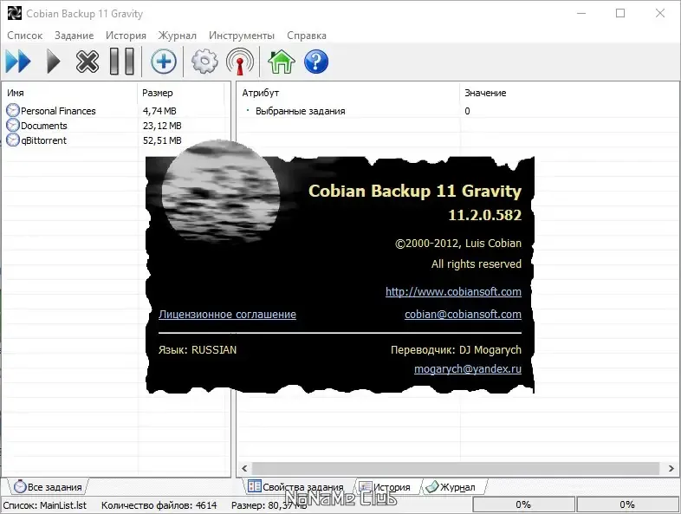Viewport: 681px width, 514px height.
Task: Switch to the История bottom tab
Action: (386, 487)
